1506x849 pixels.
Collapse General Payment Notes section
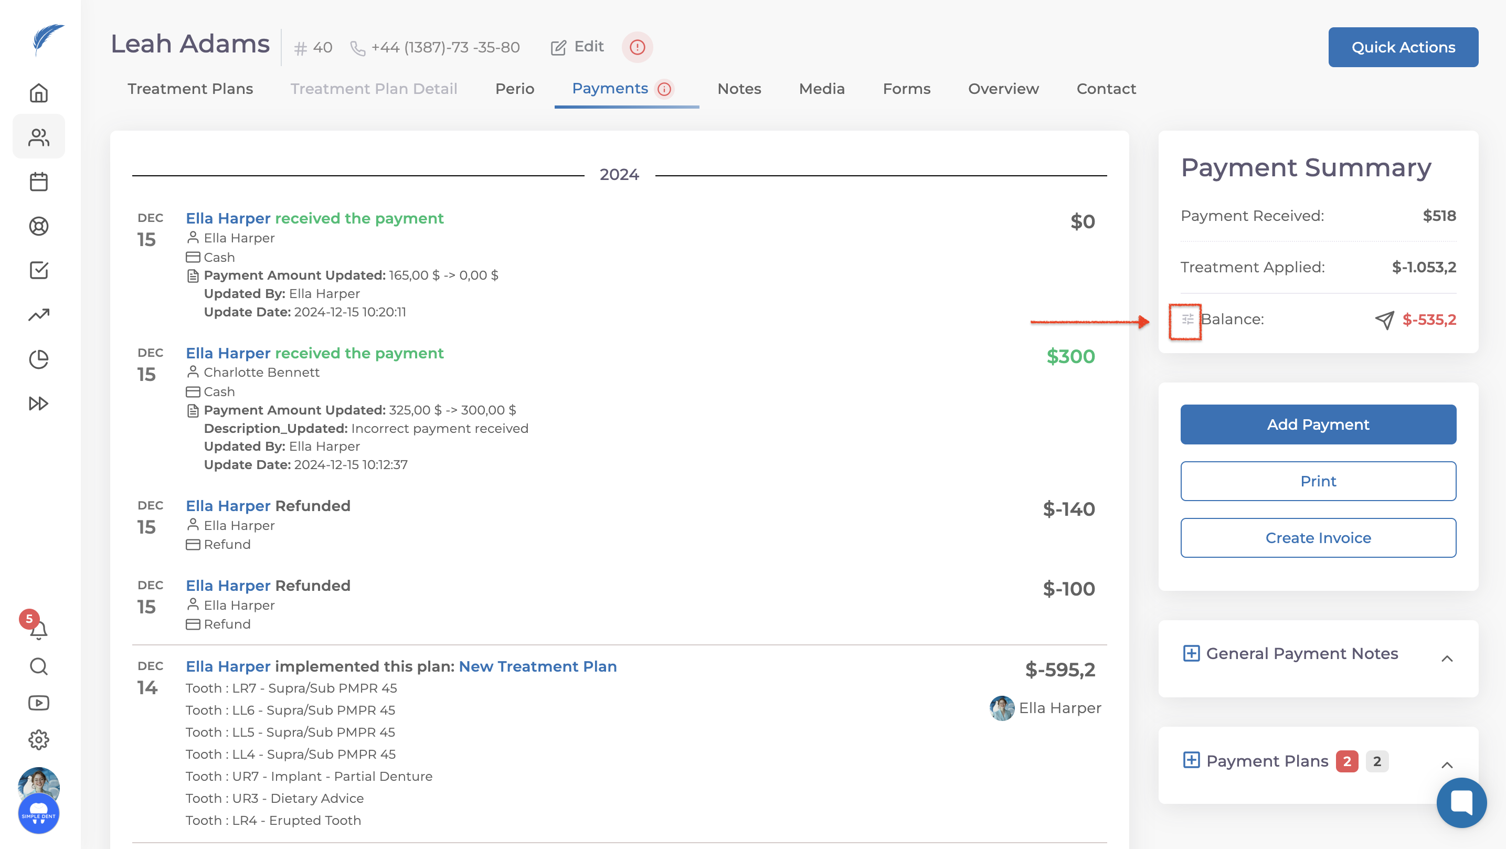click(1447, 659)
